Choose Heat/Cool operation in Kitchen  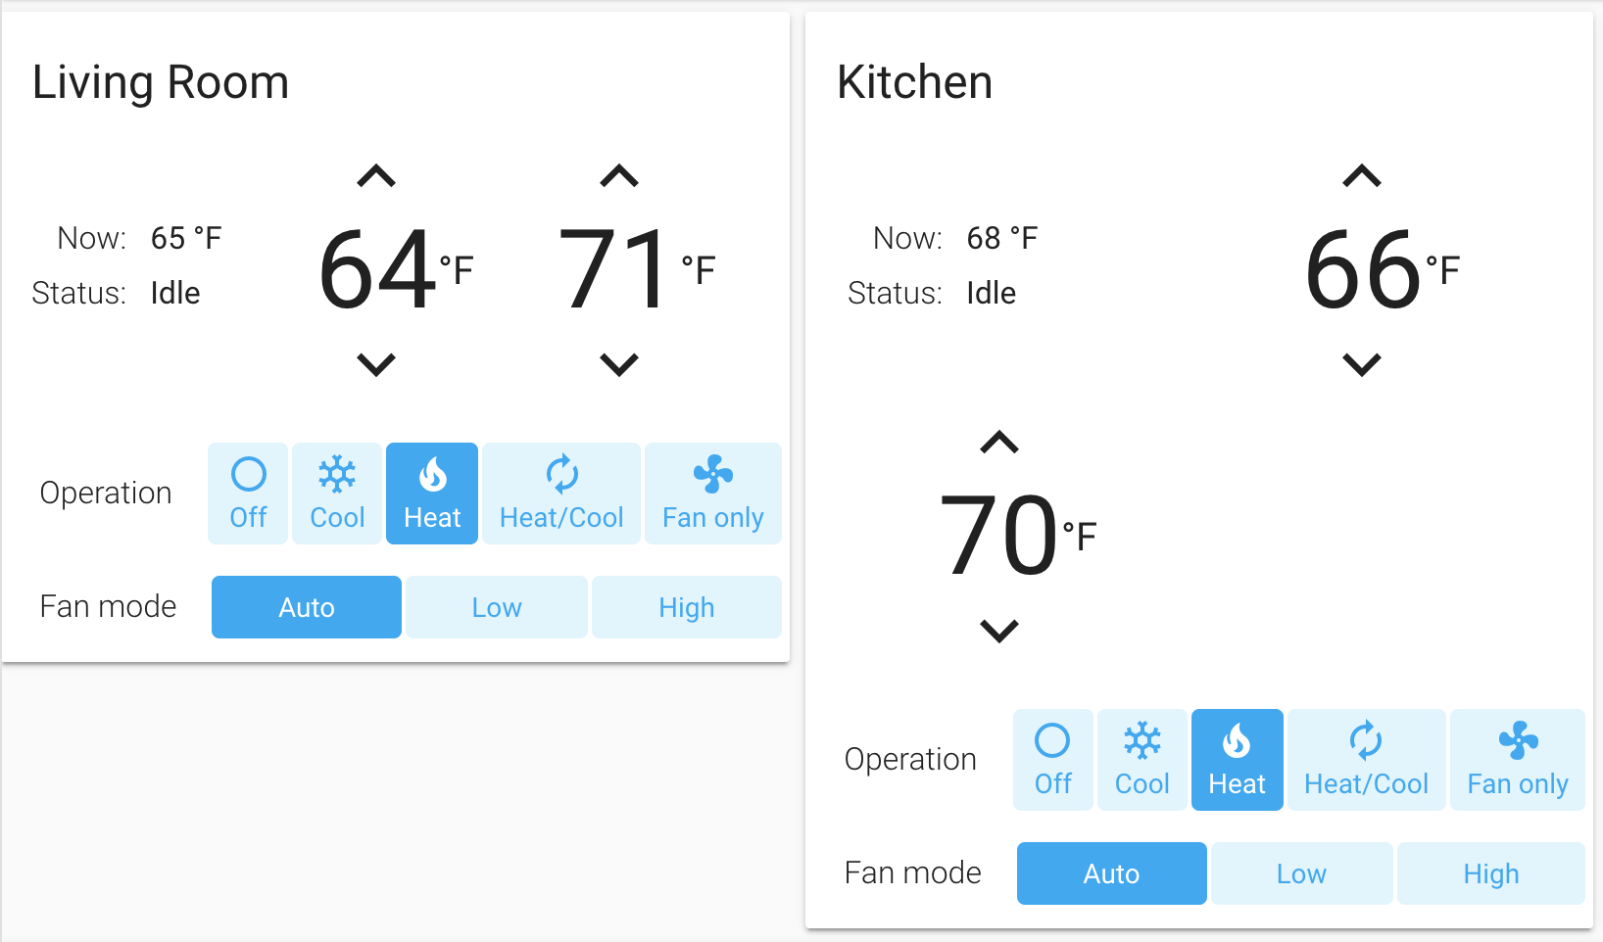pos(1367,760)
